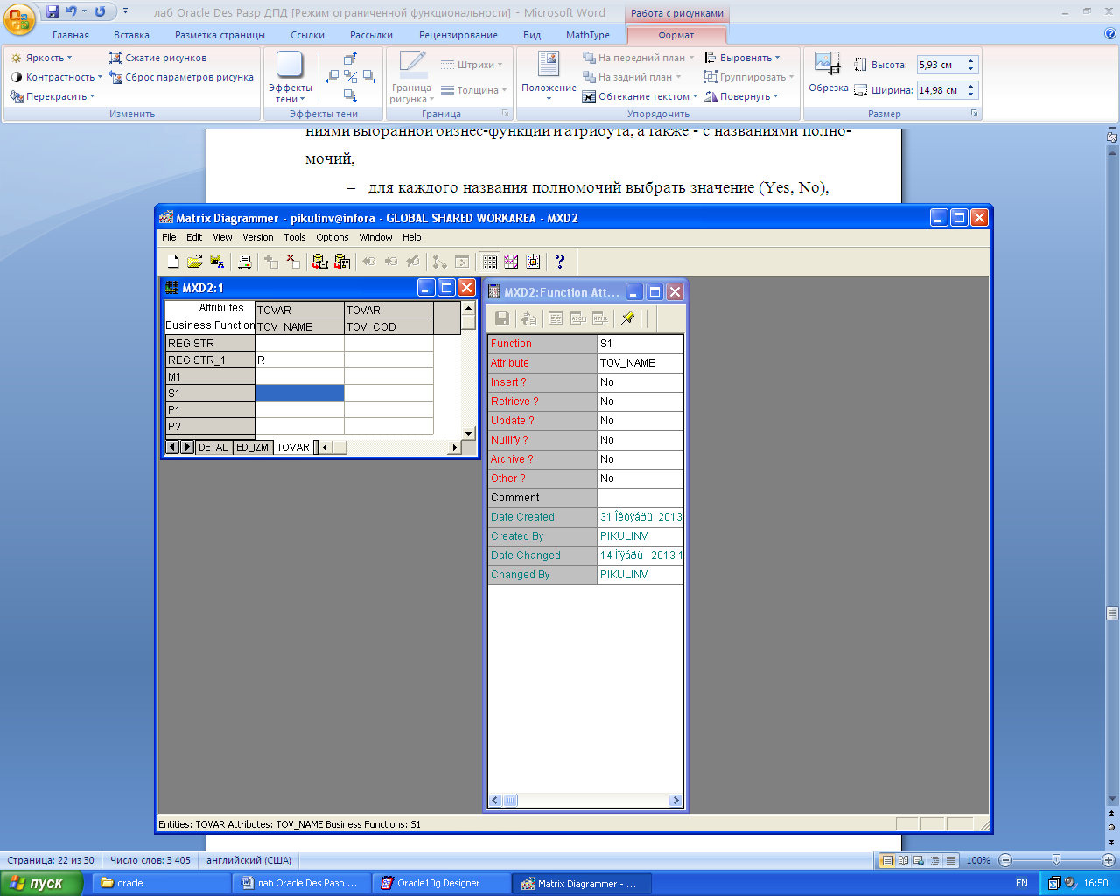1120x896 pixels.
Task: Click the volume icon in system tray
Action: point(1071,883)
